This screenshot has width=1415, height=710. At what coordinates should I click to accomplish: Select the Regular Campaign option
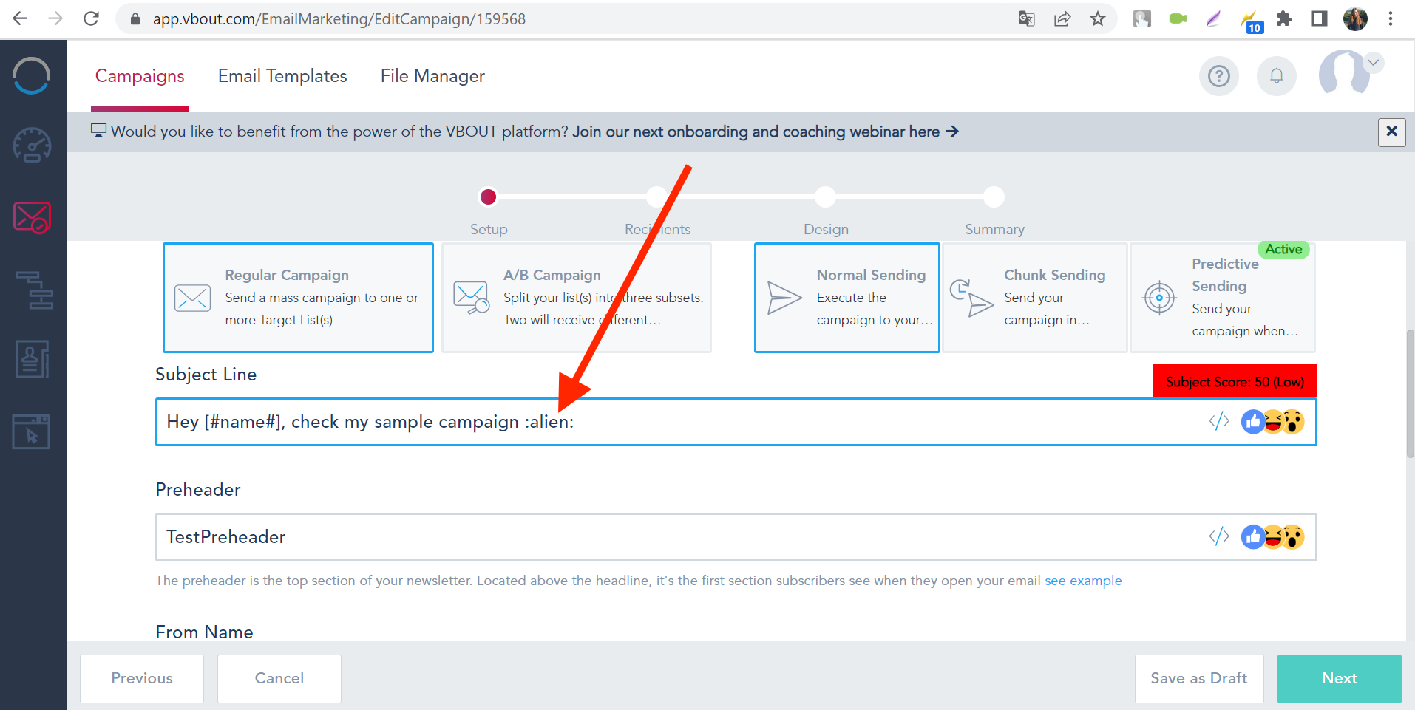[298, 298]
